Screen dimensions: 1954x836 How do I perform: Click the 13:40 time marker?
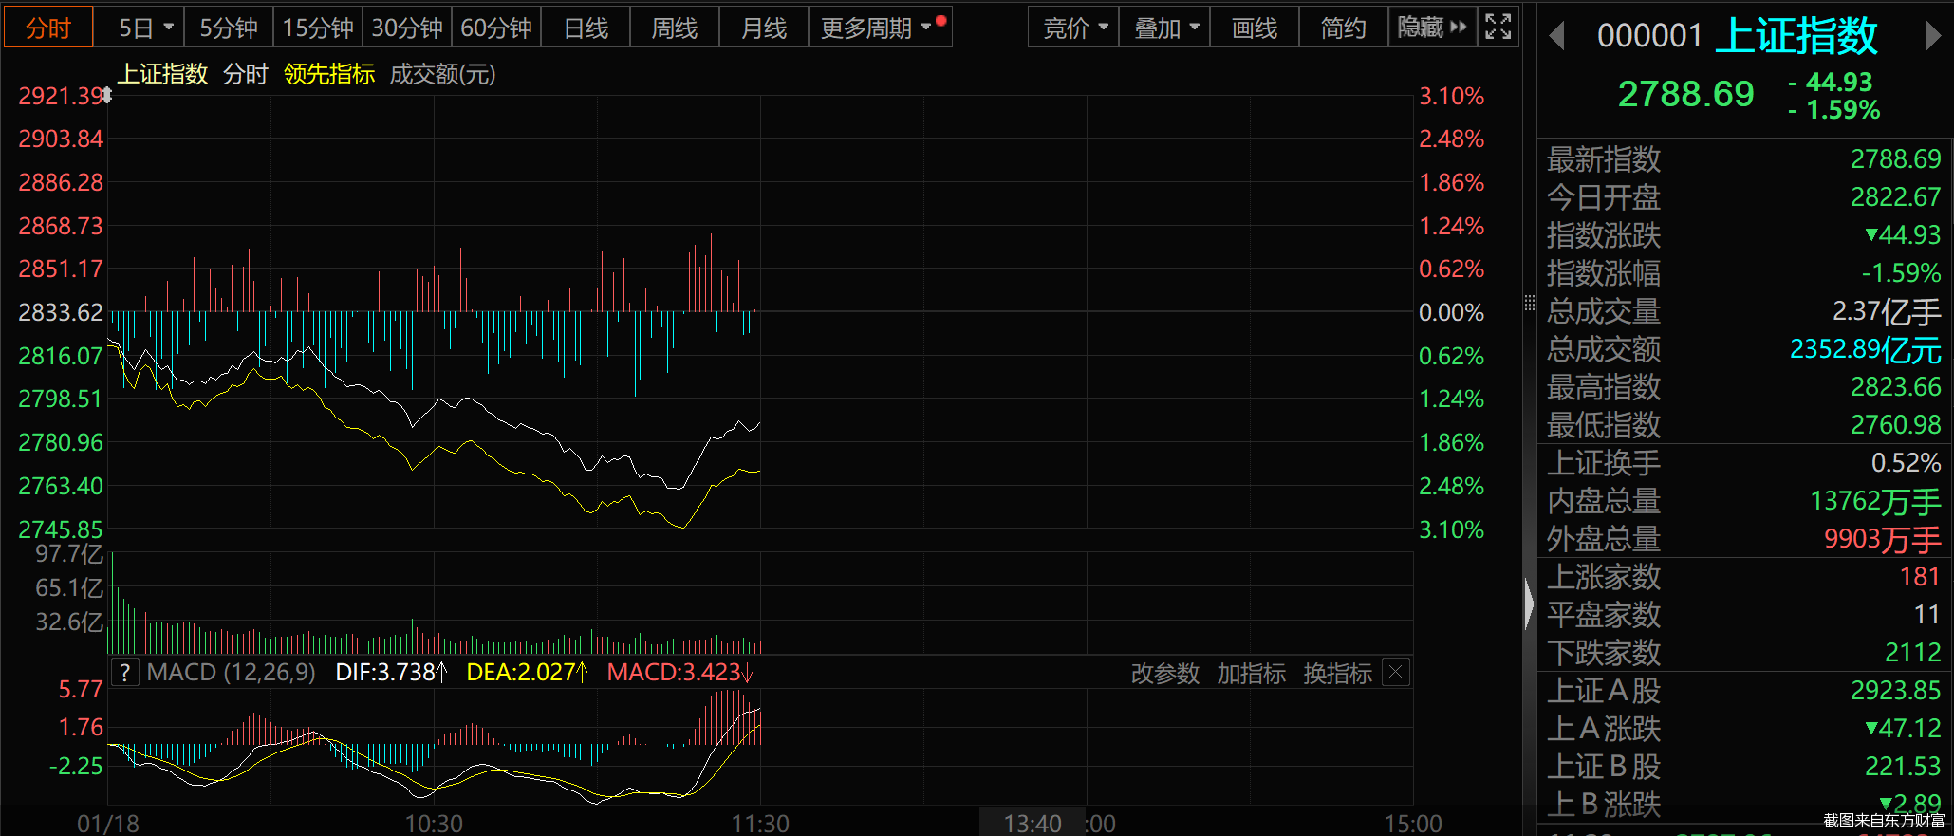pos(1033,823)
